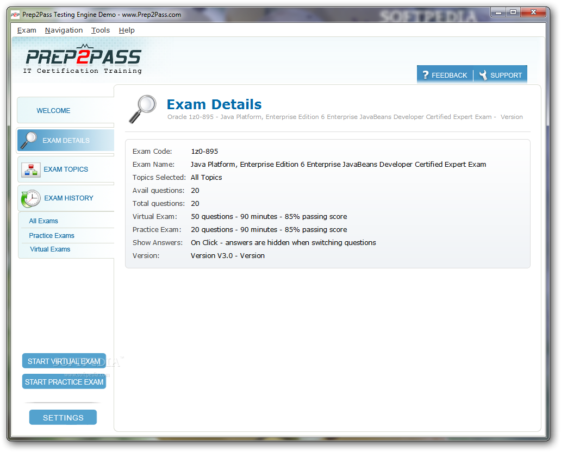Image resolution: width=561 pixels, height=452 pixels.
Task: Open the Tools menu
Action: [101, 30]
